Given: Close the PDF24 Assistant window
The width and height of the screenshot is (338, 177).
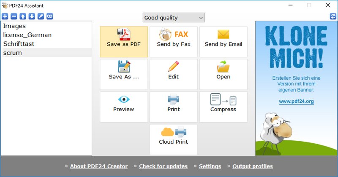Looking at the screenshot, I should (x=328, y=5).
